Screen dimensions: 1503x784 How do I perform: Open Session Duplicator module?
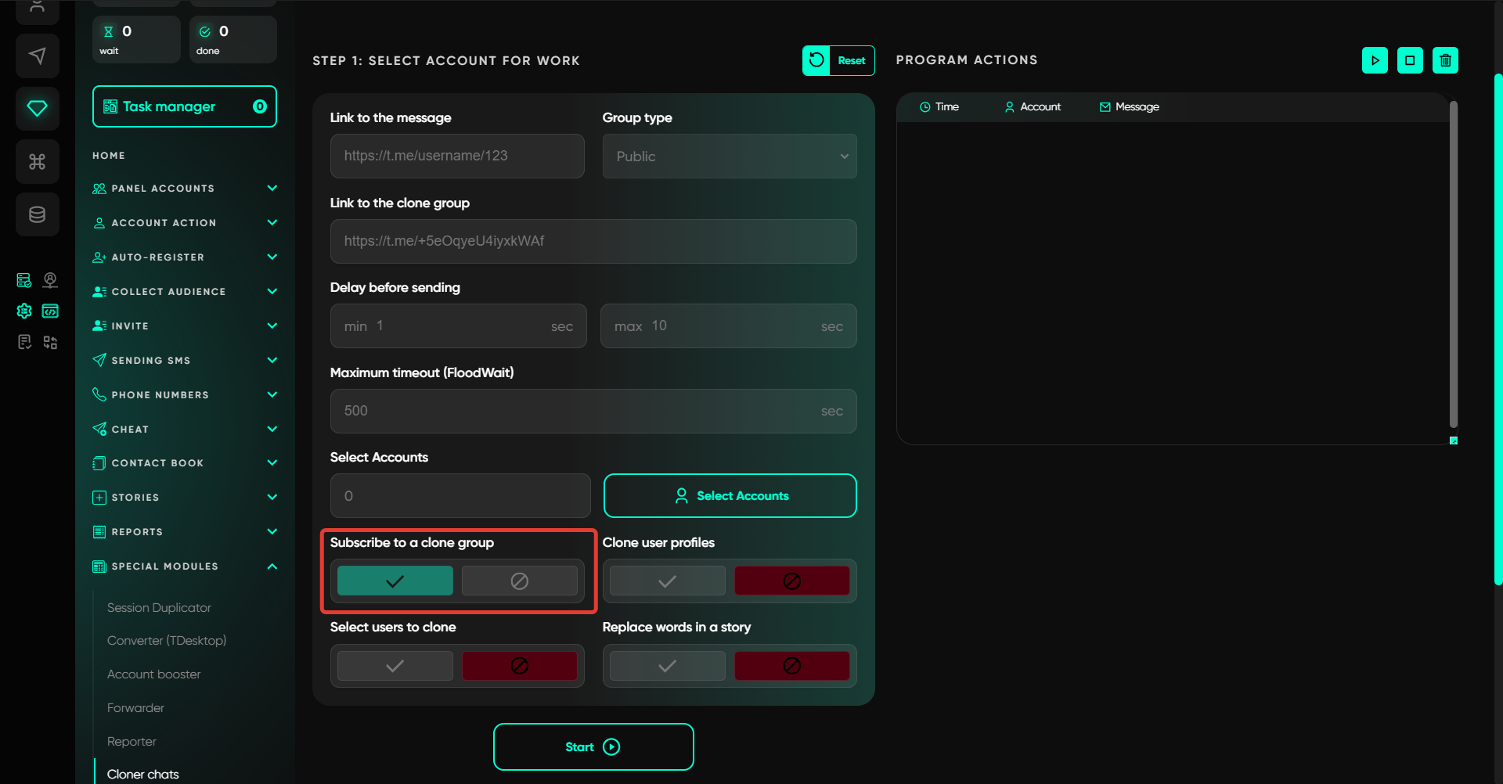click(x=159, y=608)
